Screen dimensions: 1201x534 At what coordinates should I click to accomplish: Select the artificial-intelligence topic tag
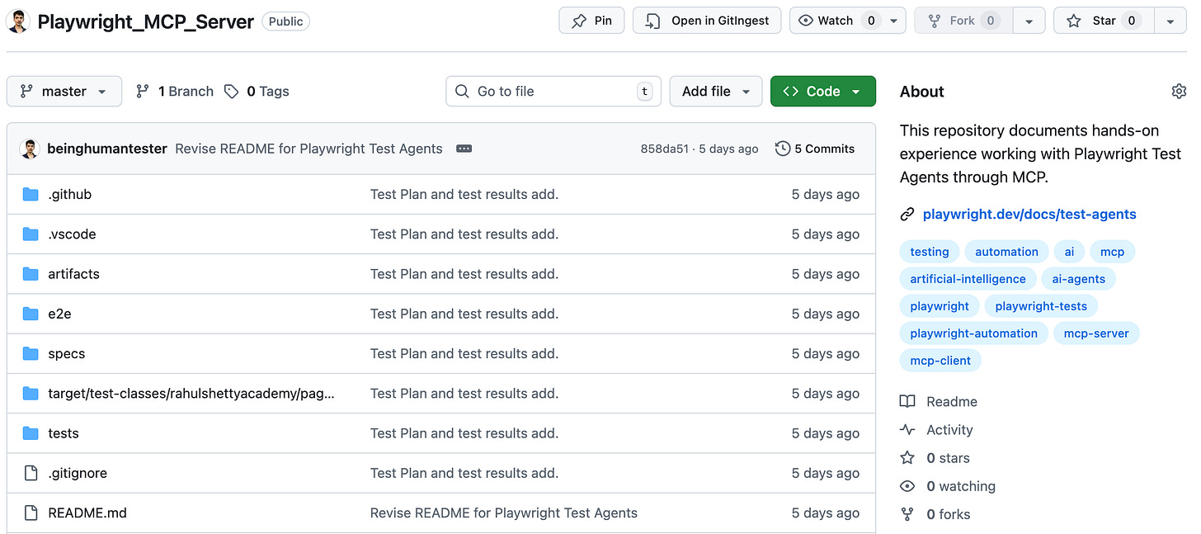pyautogui.click(x=968, y=279)
